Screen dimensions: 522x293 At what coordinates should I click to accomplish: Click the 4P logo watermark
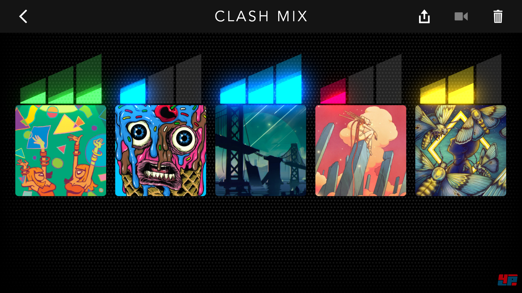pyautogui.click(x=508, y=280)
